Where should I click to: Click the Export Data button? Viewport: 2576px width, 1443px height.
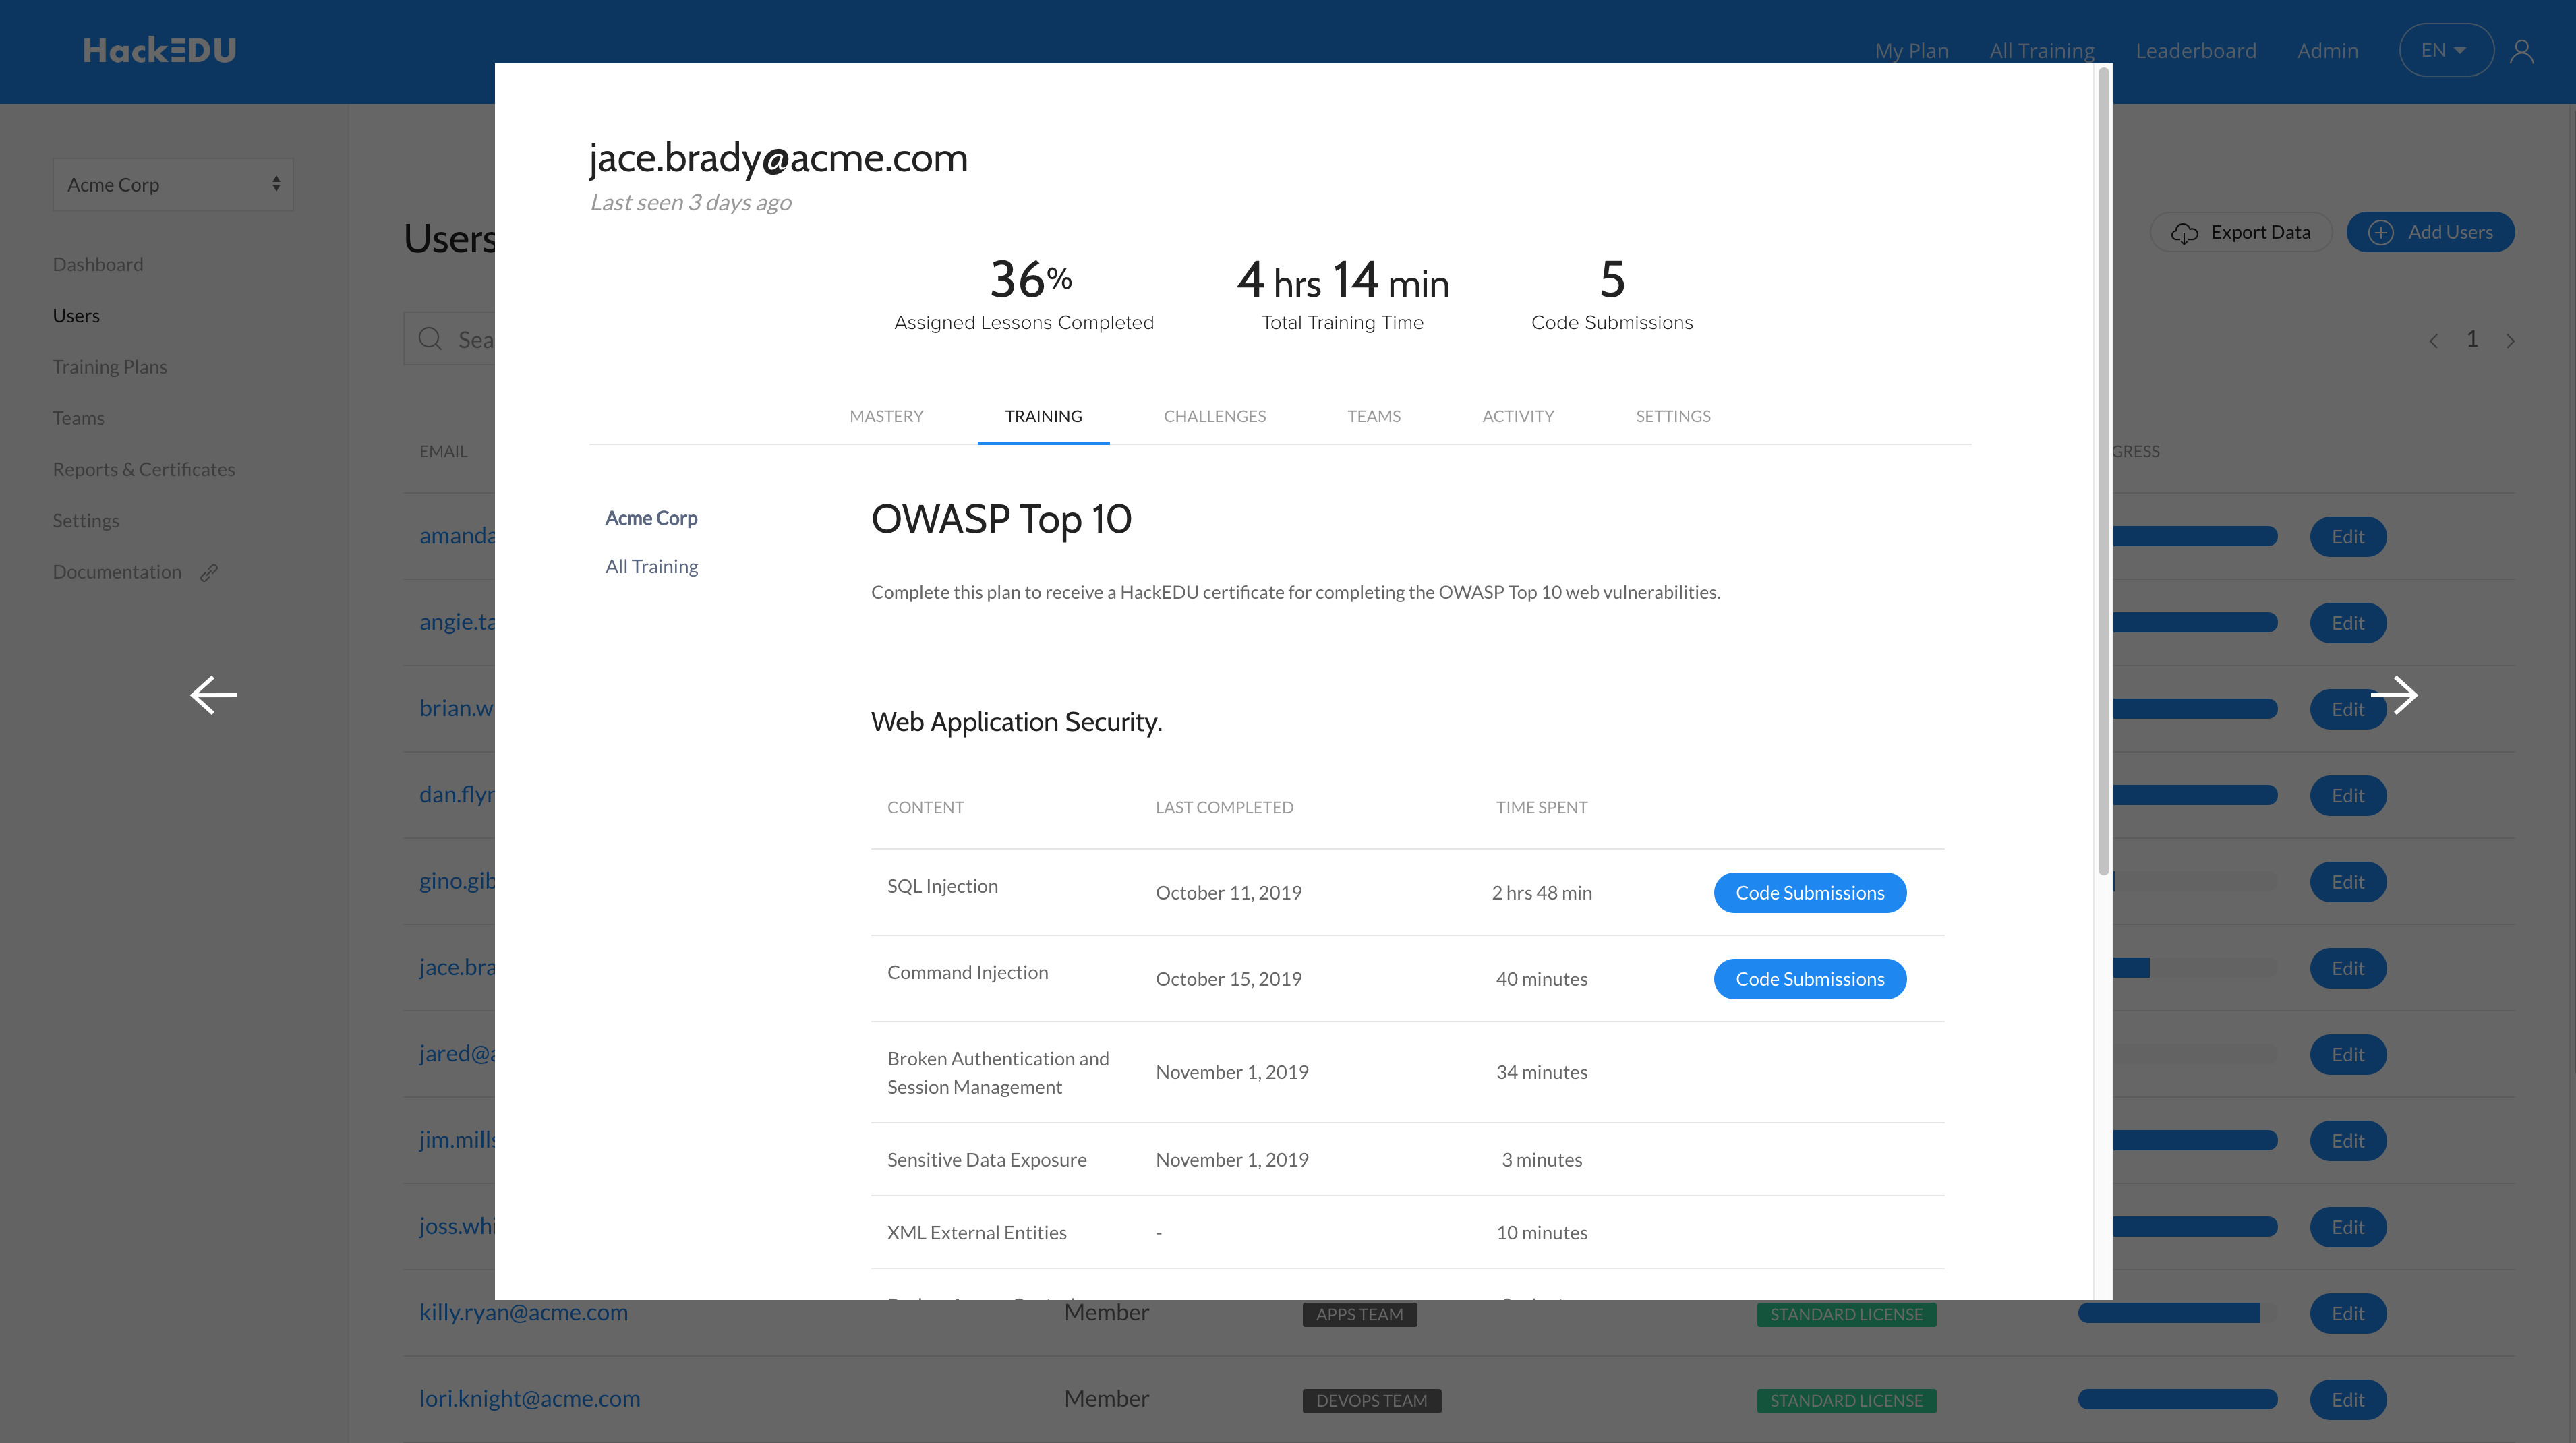click(2240, 232)
